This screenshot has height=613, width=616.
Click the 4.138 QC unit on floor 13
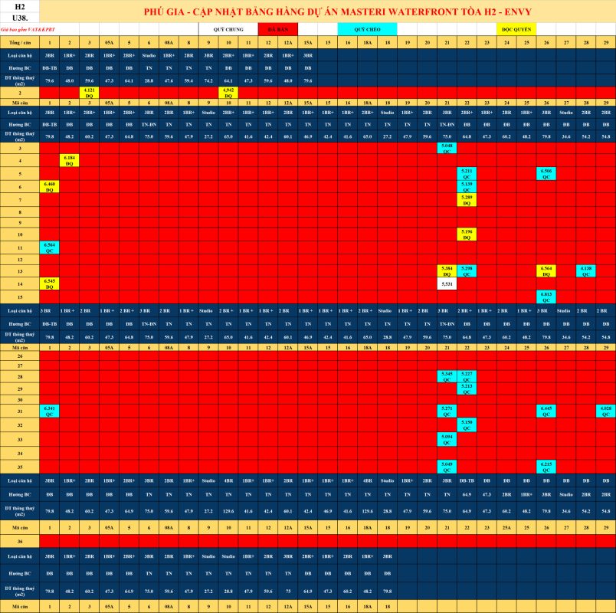click(x=585, y=270)
